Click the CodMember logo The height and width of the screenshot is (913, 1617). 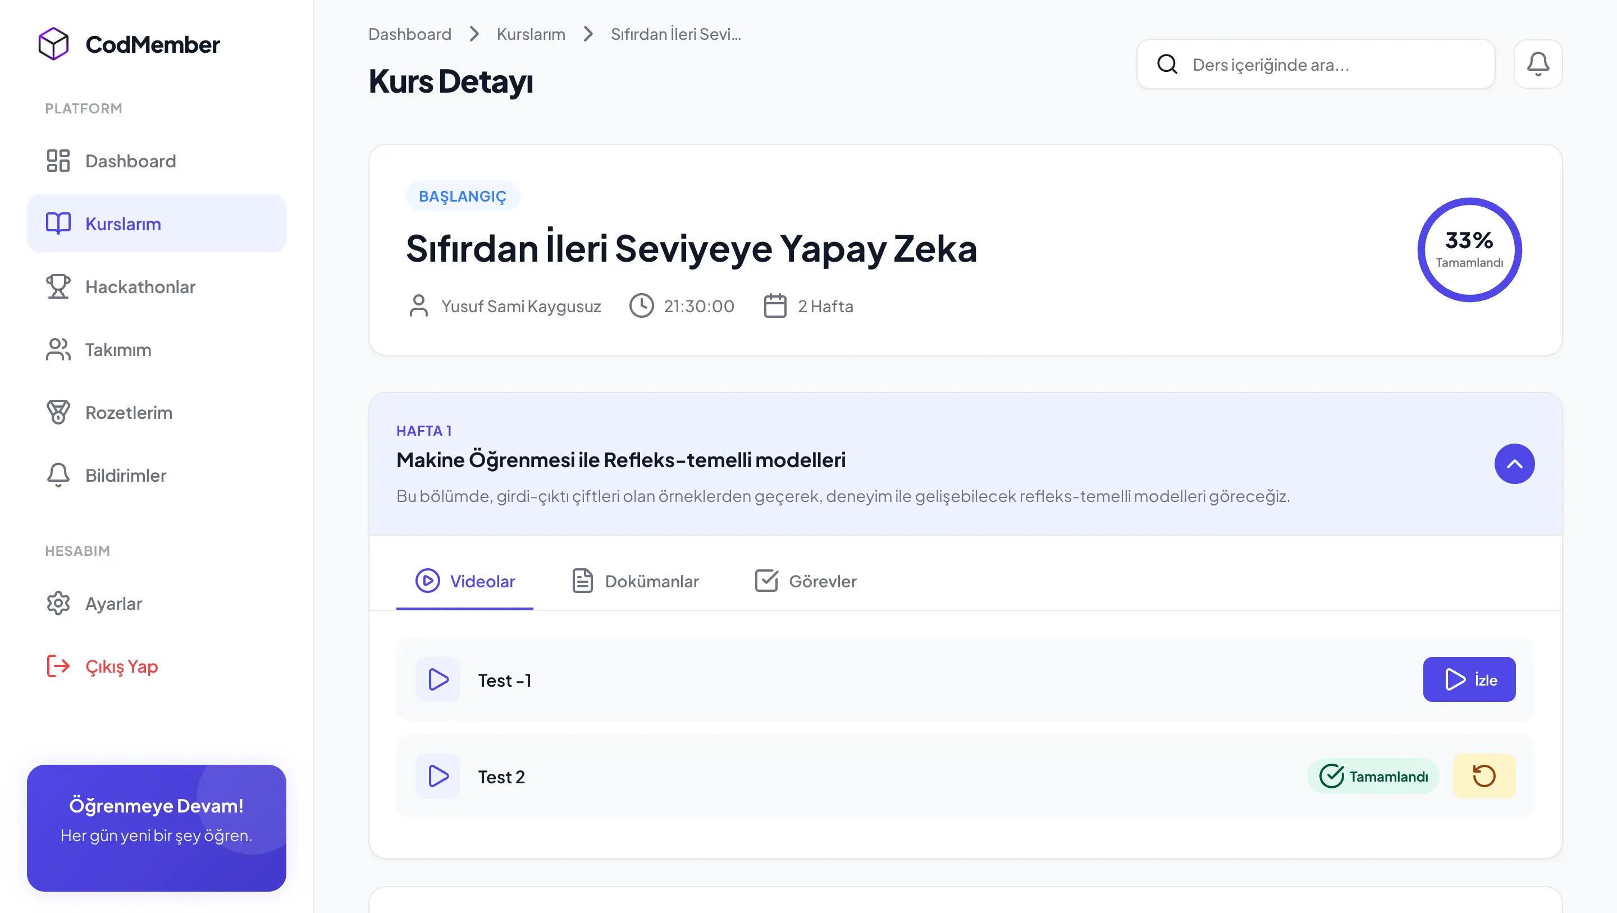click(x=128, y=43)
